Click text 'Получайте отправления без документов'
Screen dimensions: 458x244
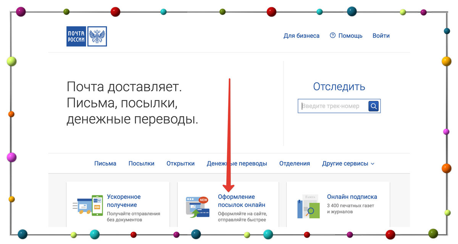point(134,217)
